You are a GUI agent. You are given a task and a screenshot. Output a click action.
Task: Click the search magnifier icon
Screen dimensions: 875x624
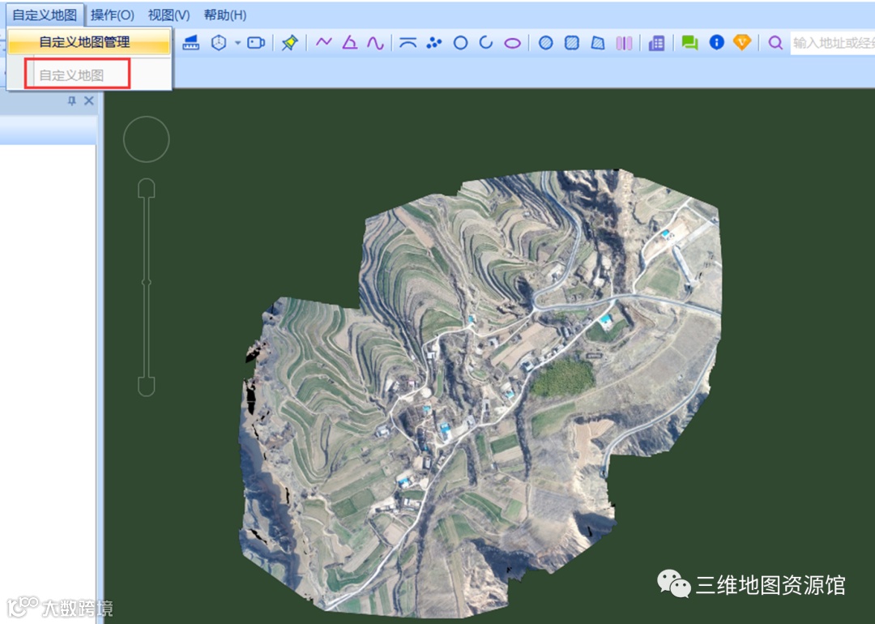pyautogui.click(x=775, y=42)
